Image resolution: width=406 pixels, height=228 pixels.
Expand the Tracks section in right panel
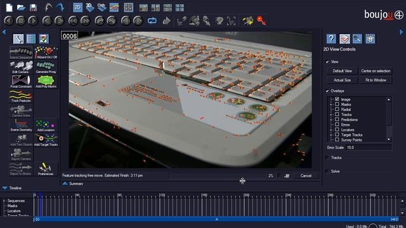[x=327, y=158]
